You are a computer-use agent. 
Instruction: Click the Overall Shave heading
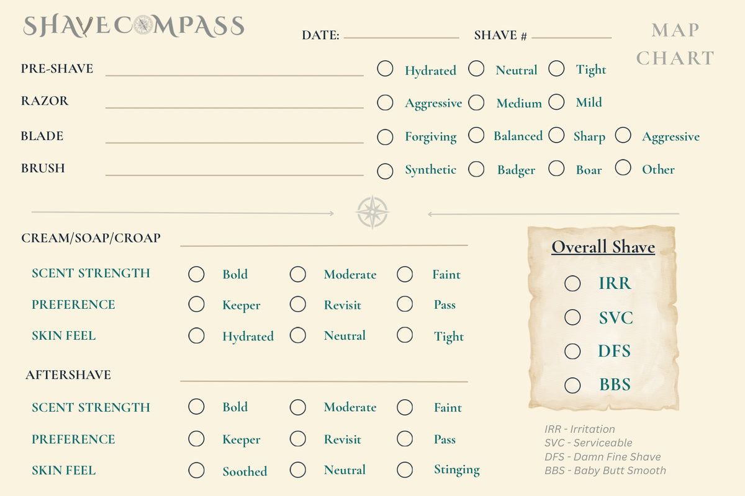coord(603,247)
